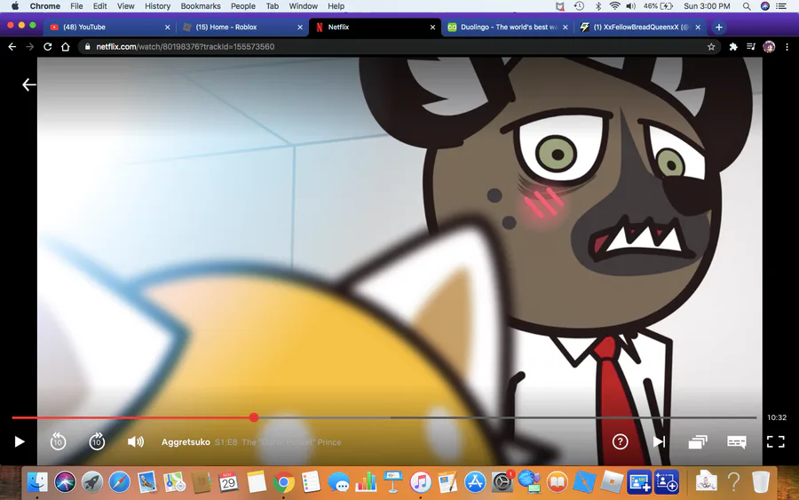The height and width of the screenshot is (500, 799).
Task: Open the History menu
Action: click(157, 6)
